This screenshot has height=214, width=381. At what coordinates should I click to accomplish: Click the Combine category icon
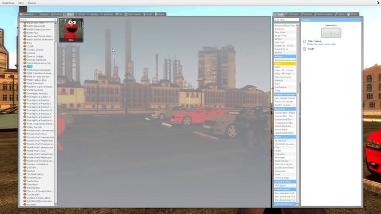click(x=25, y=53)
